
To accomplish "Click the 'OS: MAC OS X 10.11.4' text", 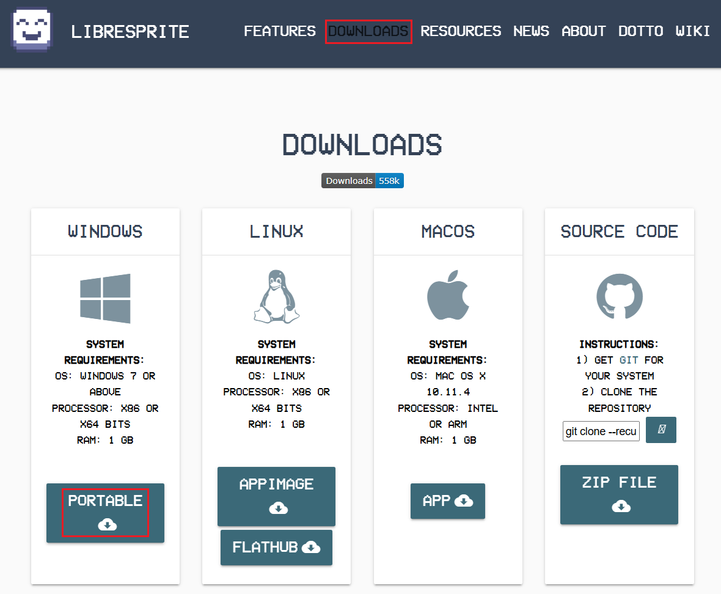I will coord(448,384).
